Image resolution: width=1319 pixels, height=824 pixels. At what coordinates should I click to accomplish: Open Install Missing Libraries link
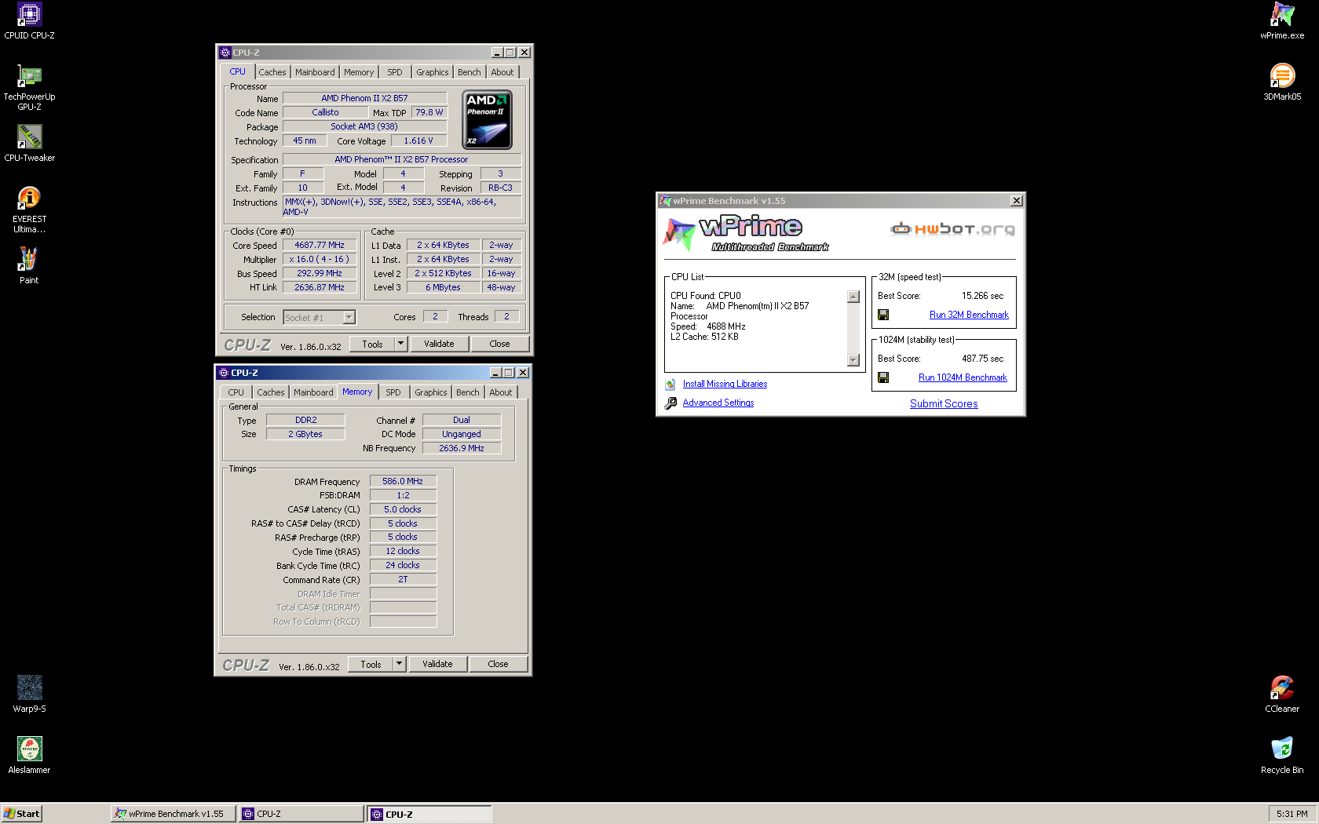tap(725, 384)
